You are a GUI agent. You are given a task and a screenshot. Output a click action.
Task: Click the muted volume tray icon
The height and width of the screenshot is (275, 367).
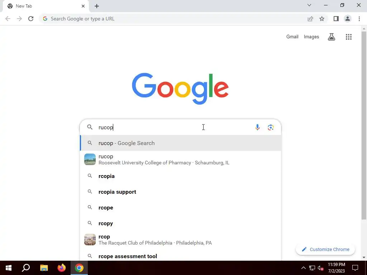tap(321, 268)
